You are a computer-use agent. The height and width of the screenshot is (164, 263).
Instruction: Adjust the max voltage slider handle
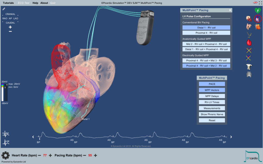7,85
